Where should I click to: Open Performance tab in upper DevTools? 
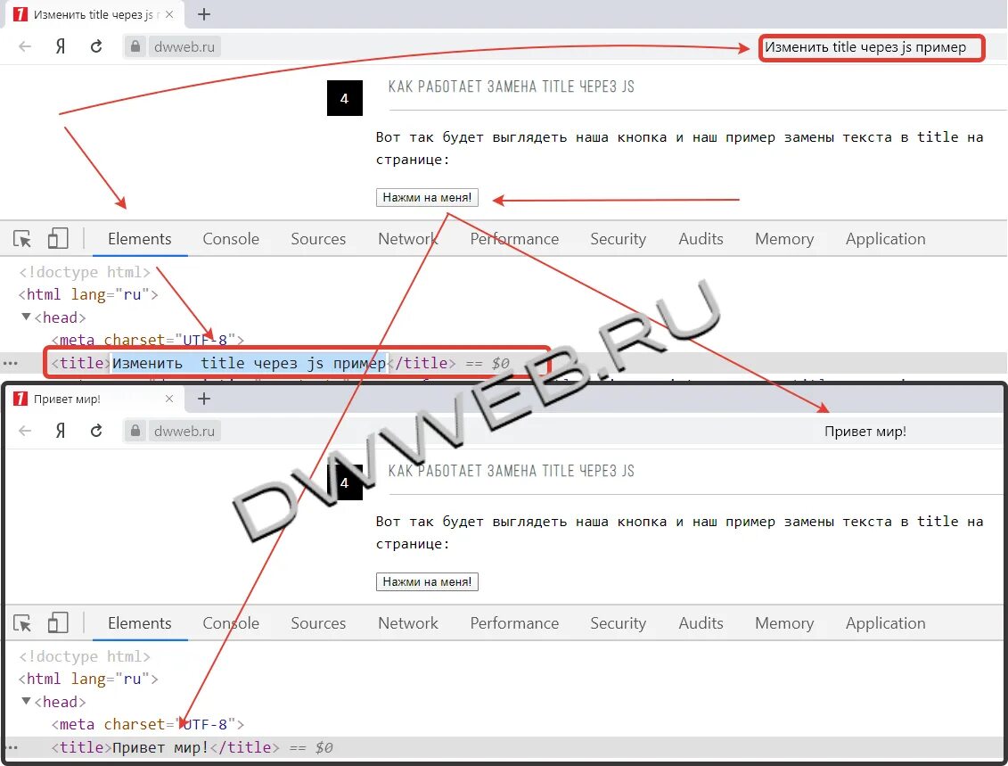tap(514, 239)
